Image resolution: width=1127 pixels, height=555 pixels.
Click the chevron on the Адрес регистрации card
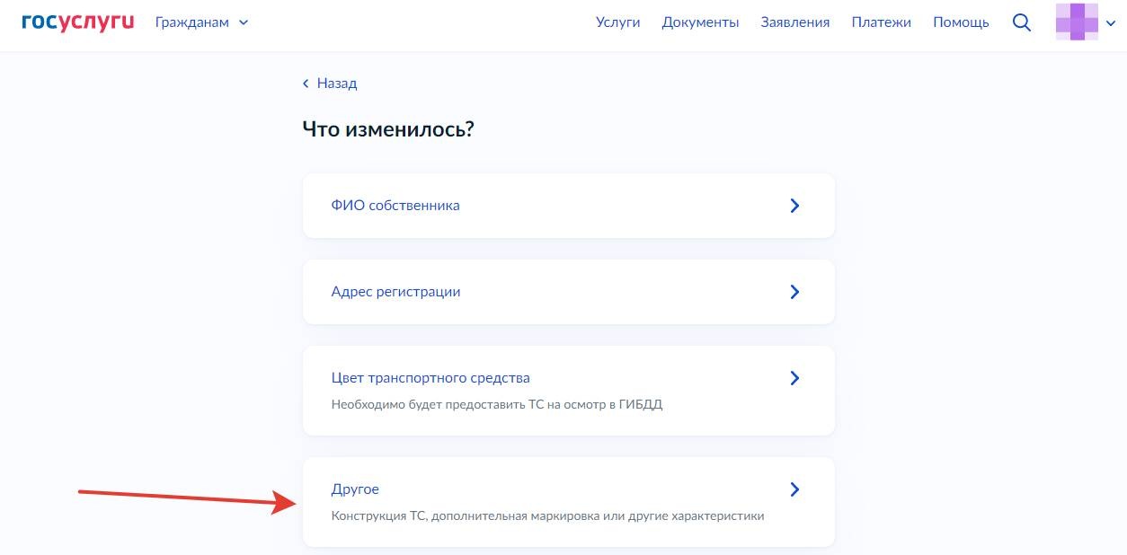(794, 291)
